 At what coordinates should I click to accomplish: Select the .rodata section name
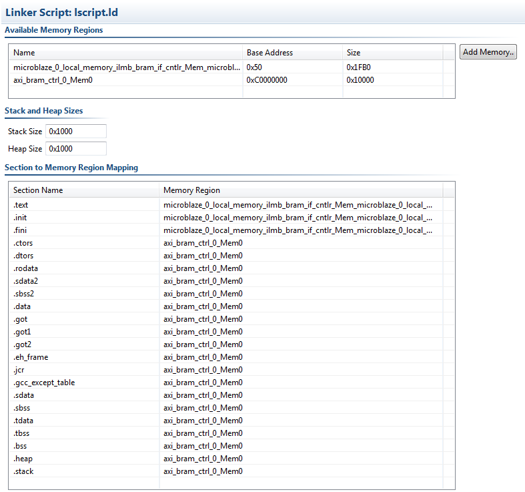tap(25, 268)
